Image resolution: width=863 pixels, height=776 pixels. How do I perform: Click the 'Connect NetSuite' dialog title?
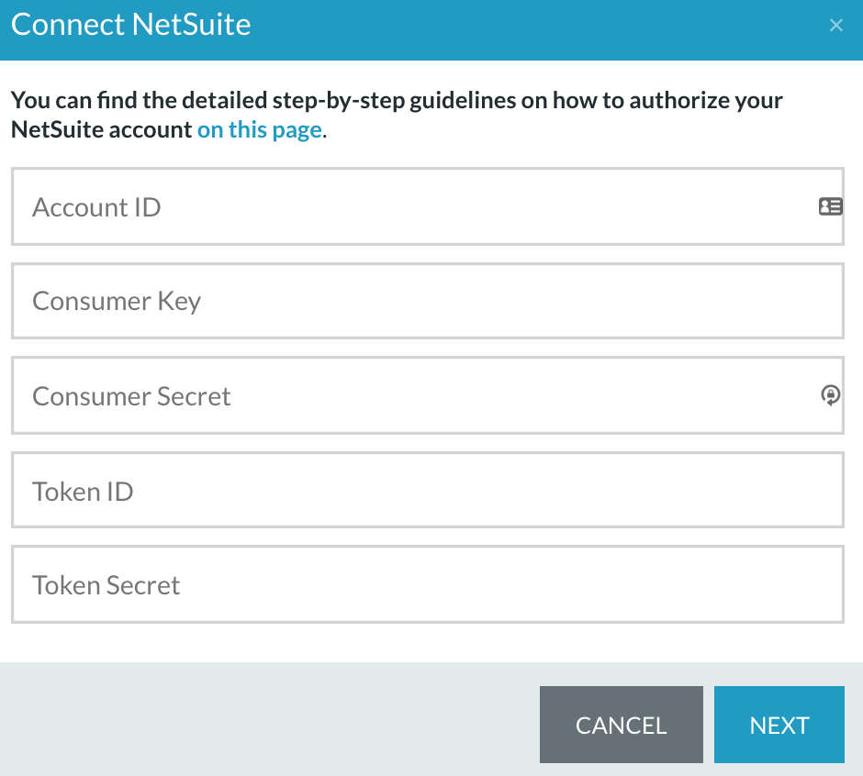point(131,25)
